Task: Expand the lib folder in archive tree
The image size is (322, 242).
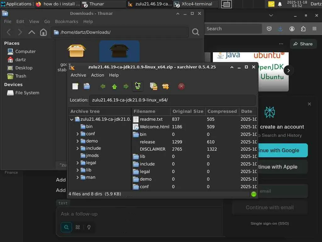Action: tap(77, 170)
